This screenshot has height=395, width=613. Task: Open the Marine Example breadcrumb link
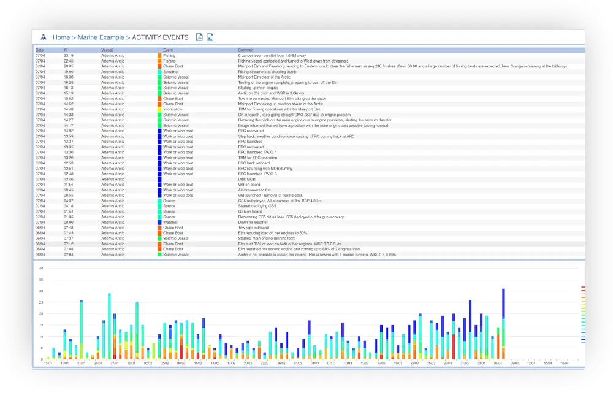tap(101, 37)
